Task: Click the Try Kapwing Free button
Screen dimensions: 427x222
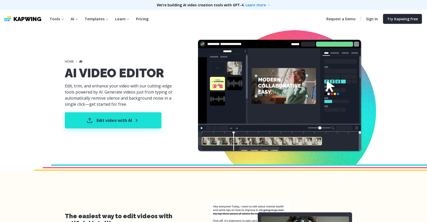Action: pyautogui.click(x=402, y=19)
